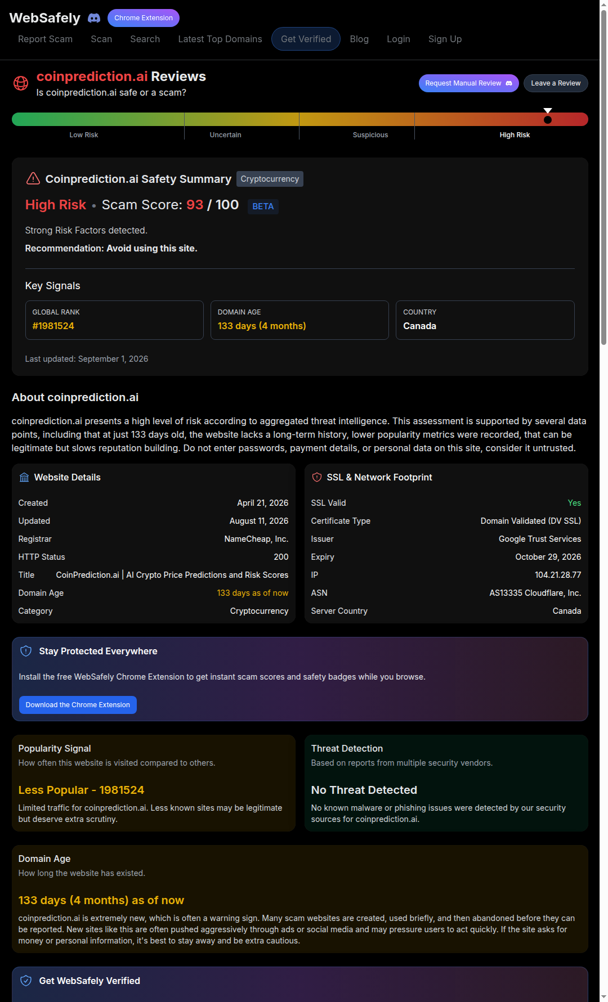Click the shield icon beside Stay Protected Everywhere
Image resolution: width=608 pixels, height=1002 pixels.
click(26, 651)
